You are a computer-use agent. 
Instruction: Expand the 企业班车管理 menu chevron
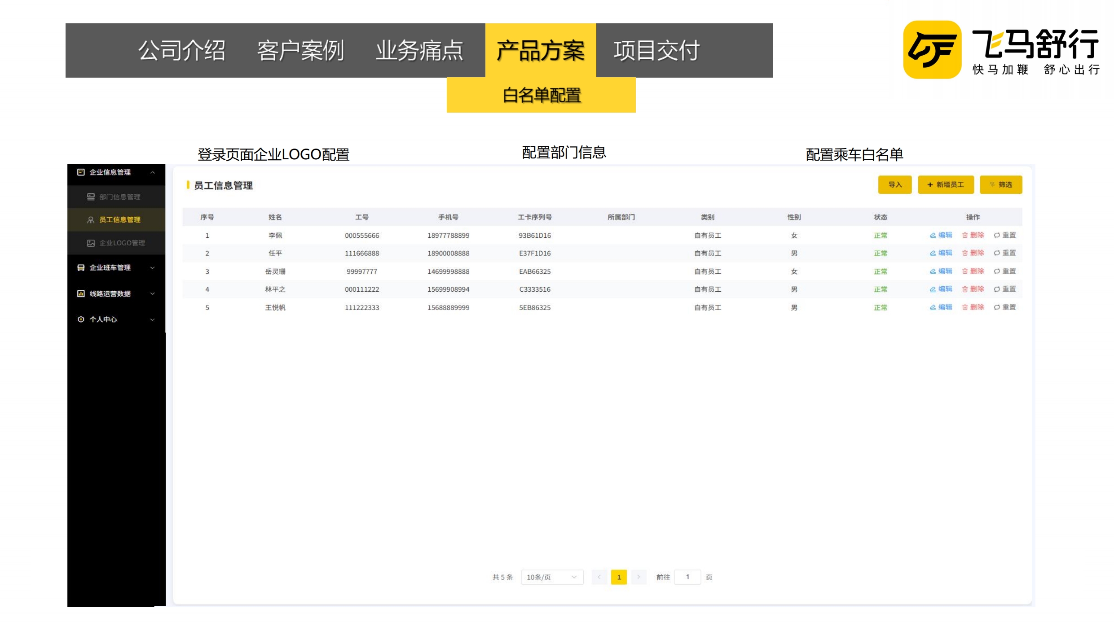click(153, 268)
